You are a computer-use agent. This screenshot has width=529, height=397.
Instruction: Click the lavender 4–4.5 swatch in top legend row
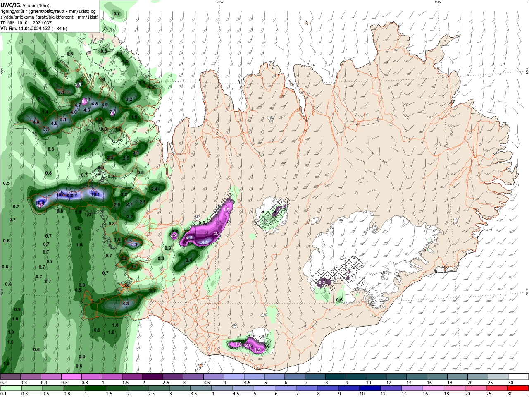[x=234, y=377]
